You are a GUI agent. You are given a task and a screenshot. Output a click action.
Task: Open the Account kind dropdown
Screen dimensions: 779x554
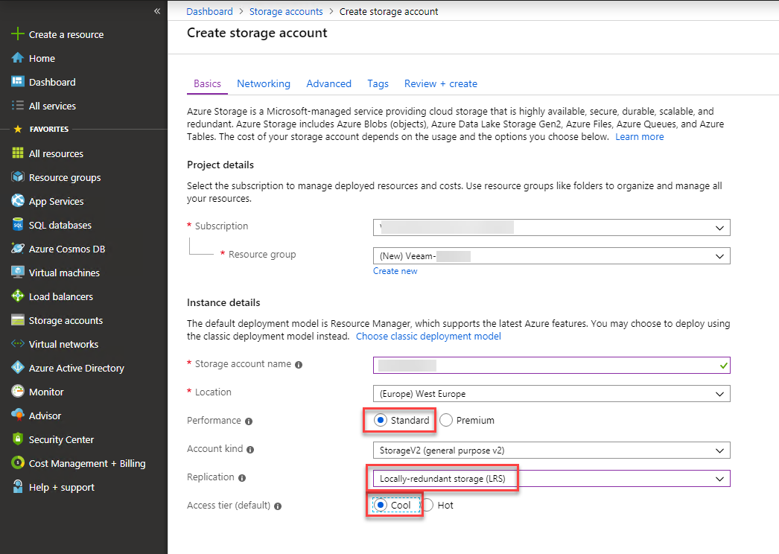click(551, 450)
